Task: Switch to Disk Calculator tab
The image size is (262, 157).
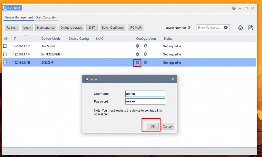Action: (x=46, y=17)
